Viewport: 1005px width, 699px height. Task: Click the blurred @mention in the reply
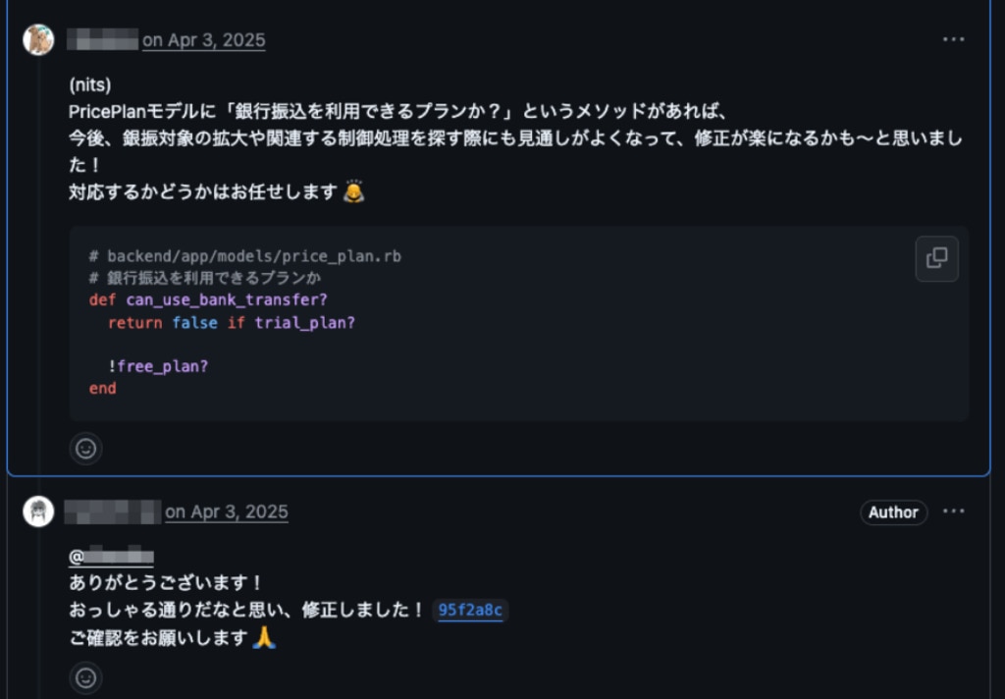tap(111, 556)
